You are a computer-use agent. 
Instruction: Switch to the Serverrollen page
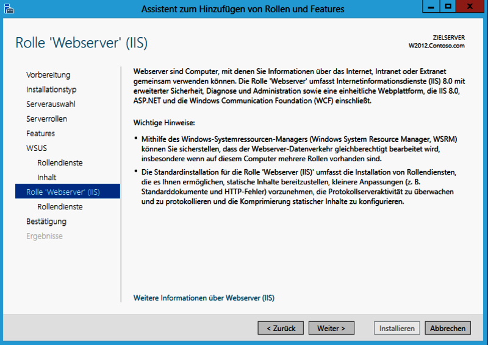coord(47,119)
